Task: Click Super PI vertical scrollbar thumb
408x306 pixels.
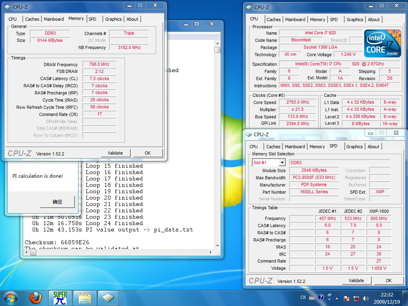Action: (218, 50)
